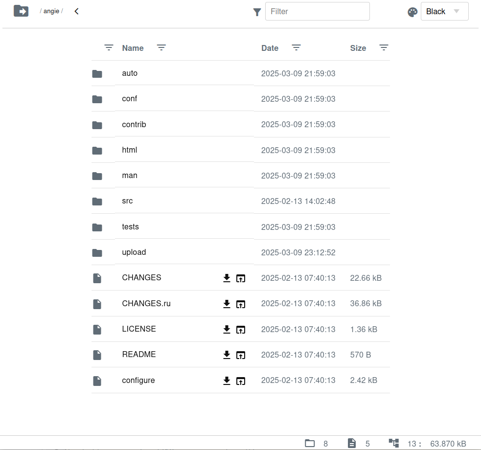Screen dimensions: 481x450
Task: Click the color palette theme icon
Action: click(x=412, y=12)
